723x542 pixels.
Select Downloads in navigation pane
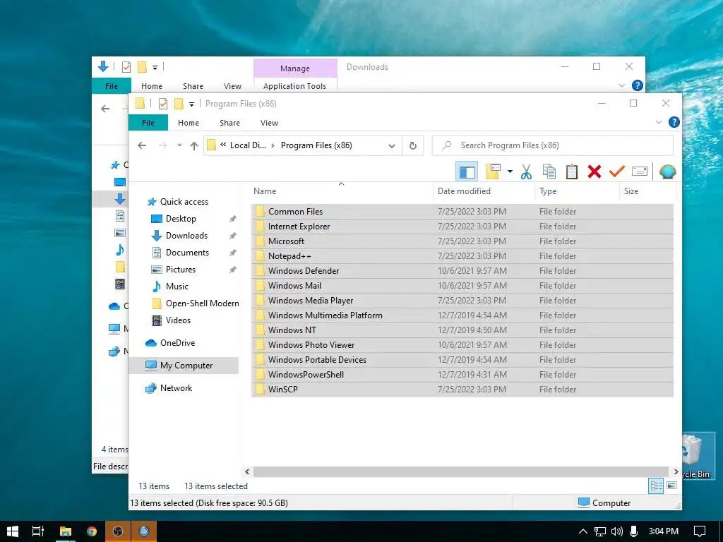186,236
